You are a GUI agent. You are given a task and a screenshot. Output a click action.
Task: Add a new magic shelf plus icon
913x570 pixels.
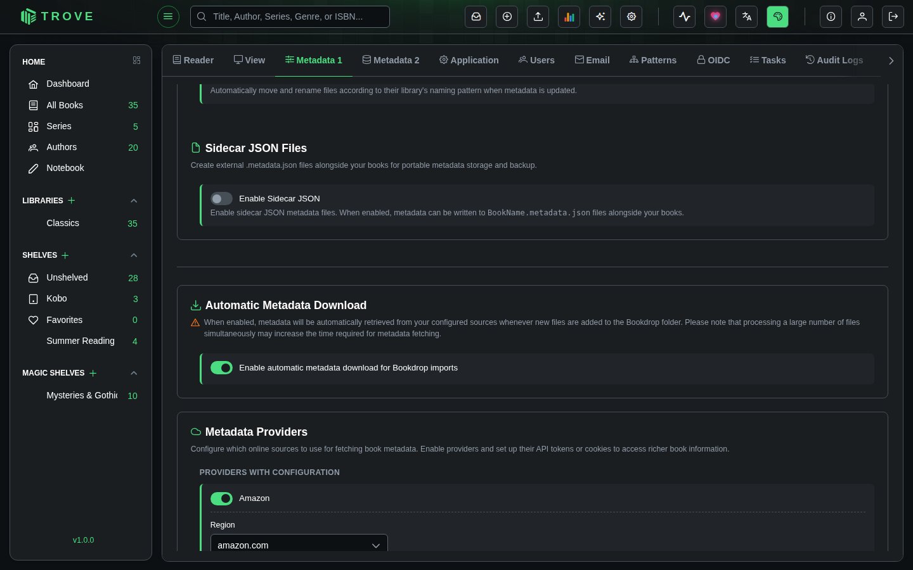(x=93, y=373)
